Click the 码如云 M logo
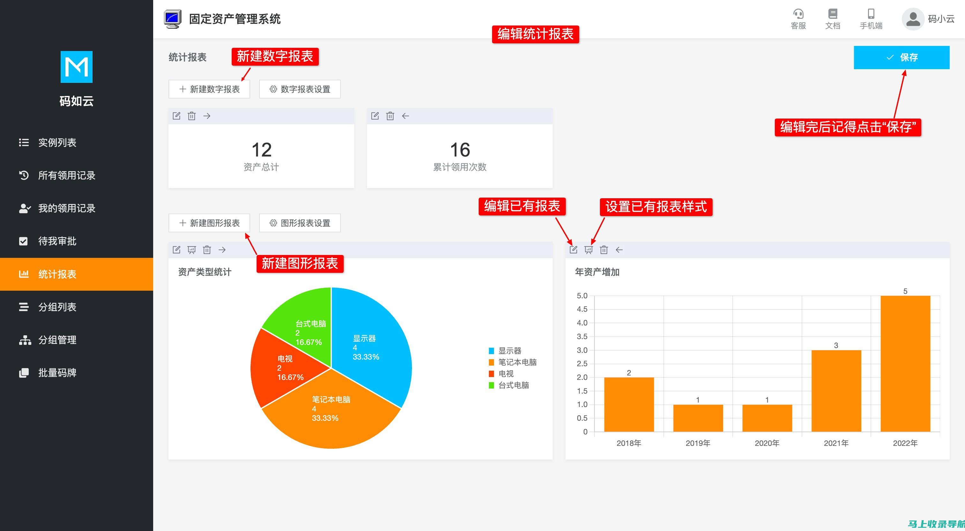This screenshot has width=965, height=531. pos(76,67)
